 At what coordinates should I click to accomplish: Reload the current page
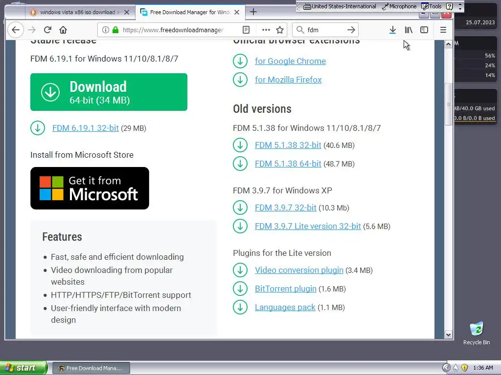click(47, 30)
